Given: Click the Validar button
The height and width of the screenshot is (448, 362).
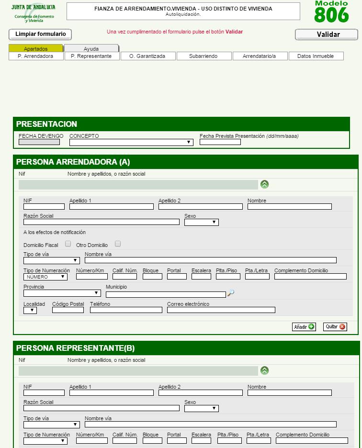Looking at the screenshot, I should click(327, 34).
